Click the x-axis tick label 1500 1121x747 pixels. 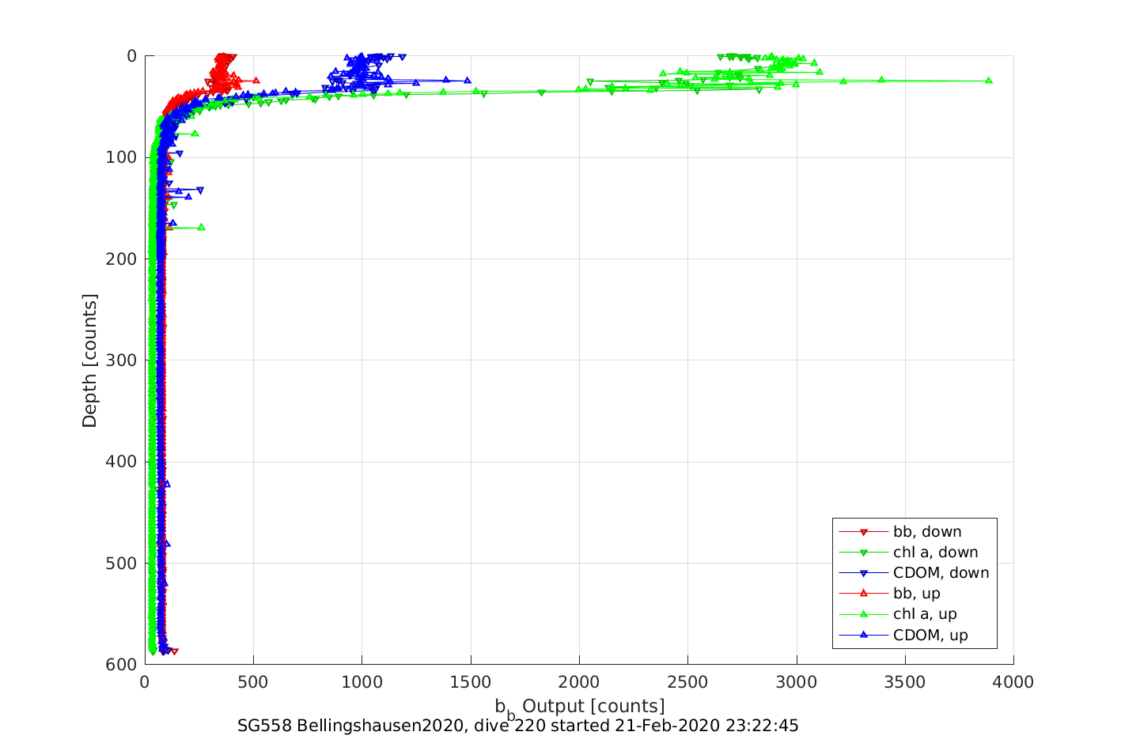(471, 682)
